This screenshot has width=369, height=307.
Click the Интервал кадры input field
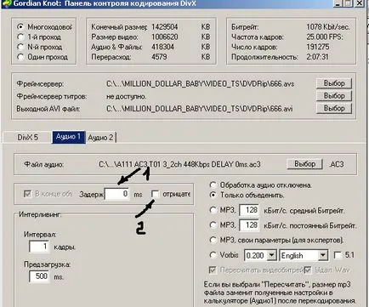(x=39, y=247)
